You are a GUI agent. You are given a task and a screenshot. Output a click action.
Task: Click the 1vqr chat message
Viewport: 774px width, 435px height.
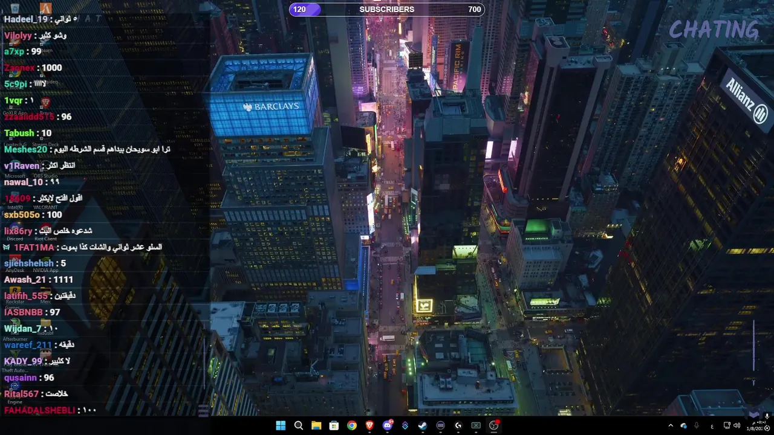click(x=19, y=101)
